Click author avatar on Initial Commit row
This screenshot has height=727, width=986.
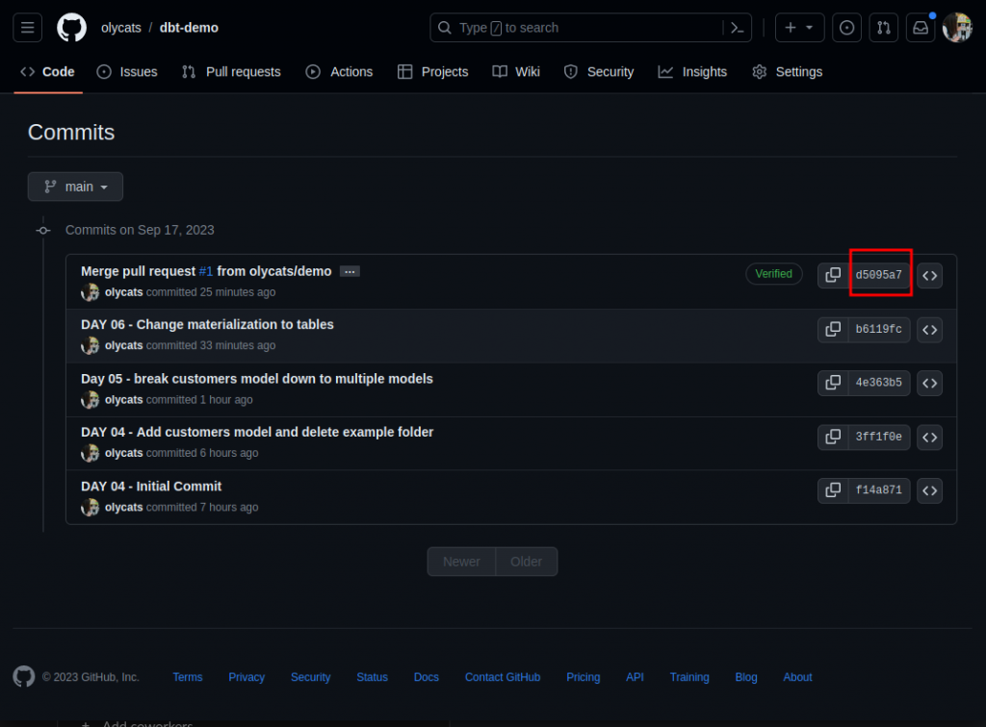(90, 508)
